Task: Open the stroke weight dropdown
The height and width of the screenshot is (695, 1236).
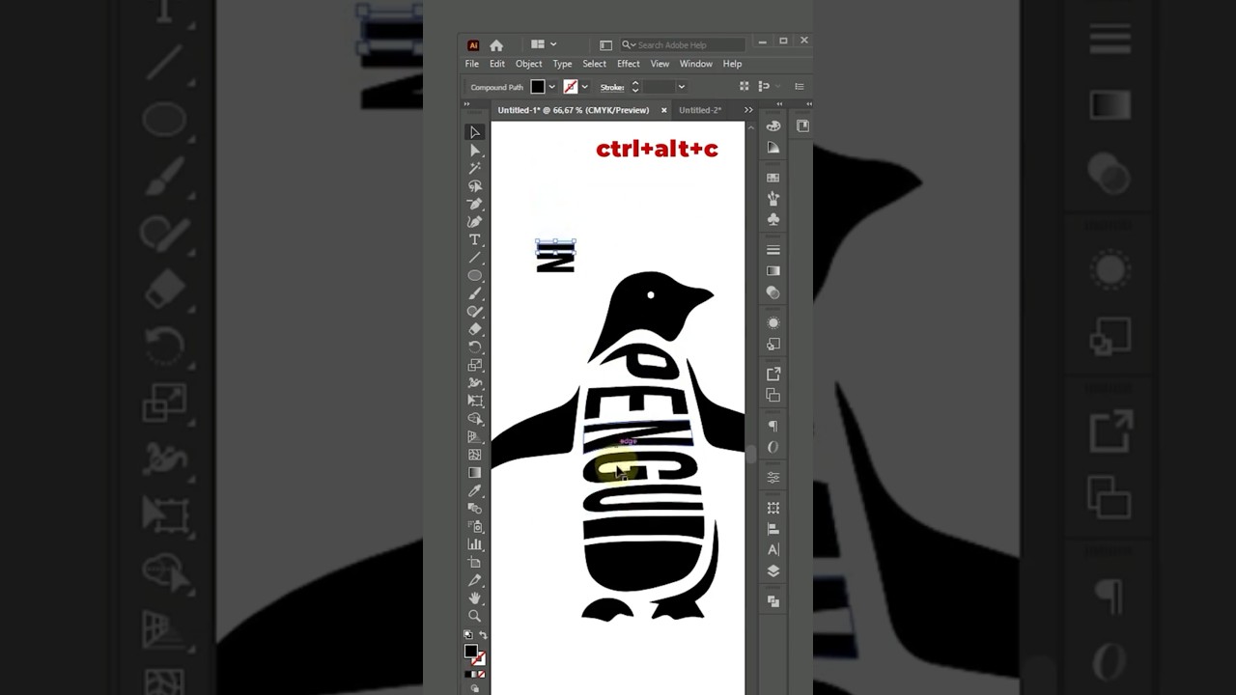Action: 681,87
